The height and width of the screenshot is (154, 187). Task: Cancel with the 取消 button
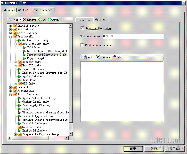[x=154, y=149]
